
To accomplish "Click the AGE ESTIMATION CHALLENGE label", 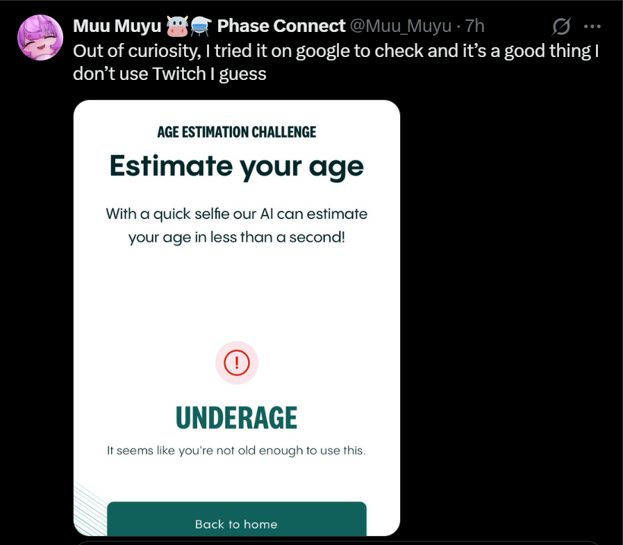I will point(237,132).
